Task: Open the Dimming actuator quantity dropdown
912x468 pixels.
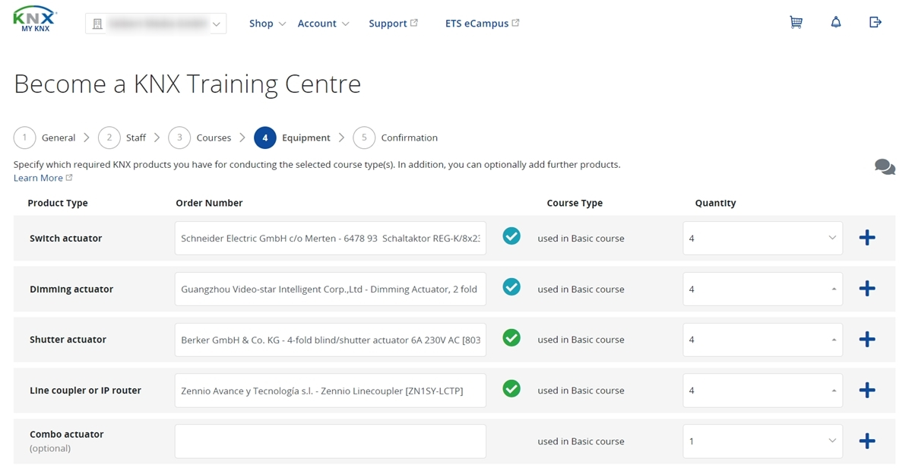Action: tap(762, 289)
